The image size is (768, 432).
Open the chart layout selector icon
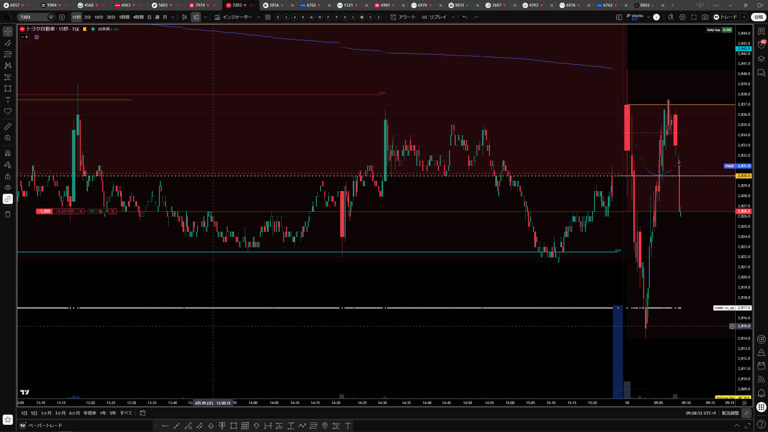pyautogui.click(x=619, y=17)
